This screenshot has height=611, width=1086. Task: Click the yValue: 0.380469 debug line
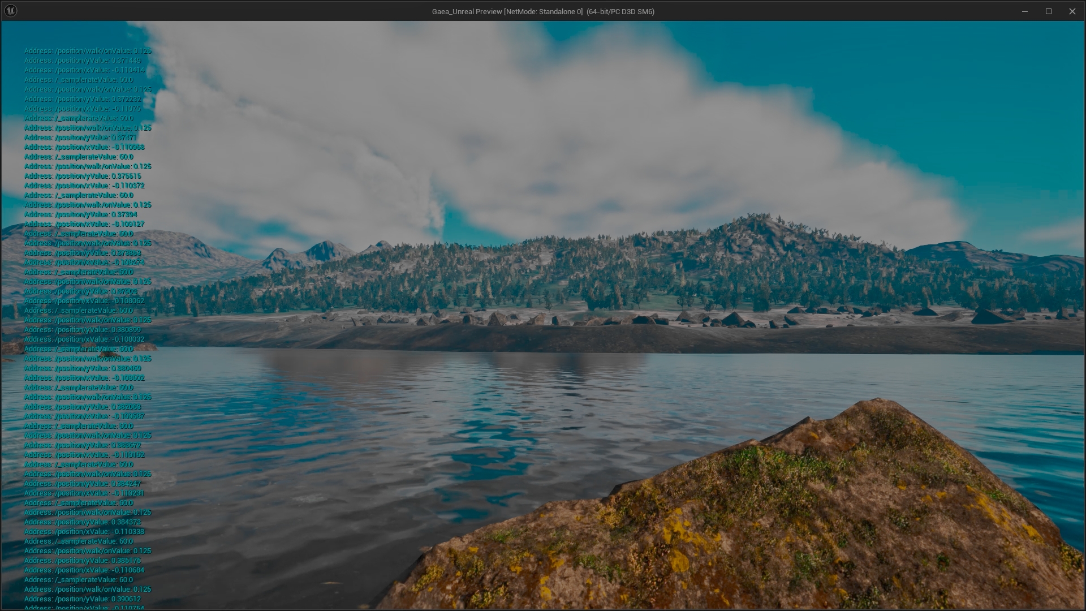tap(83, 368)
